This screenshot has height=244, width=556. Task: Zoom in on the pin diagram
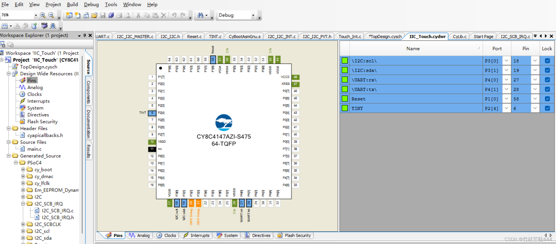tap(43, 15)
